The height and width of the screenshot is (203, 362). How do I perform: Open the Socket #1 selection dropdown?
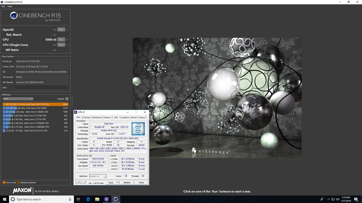click(x=98, y=176)
